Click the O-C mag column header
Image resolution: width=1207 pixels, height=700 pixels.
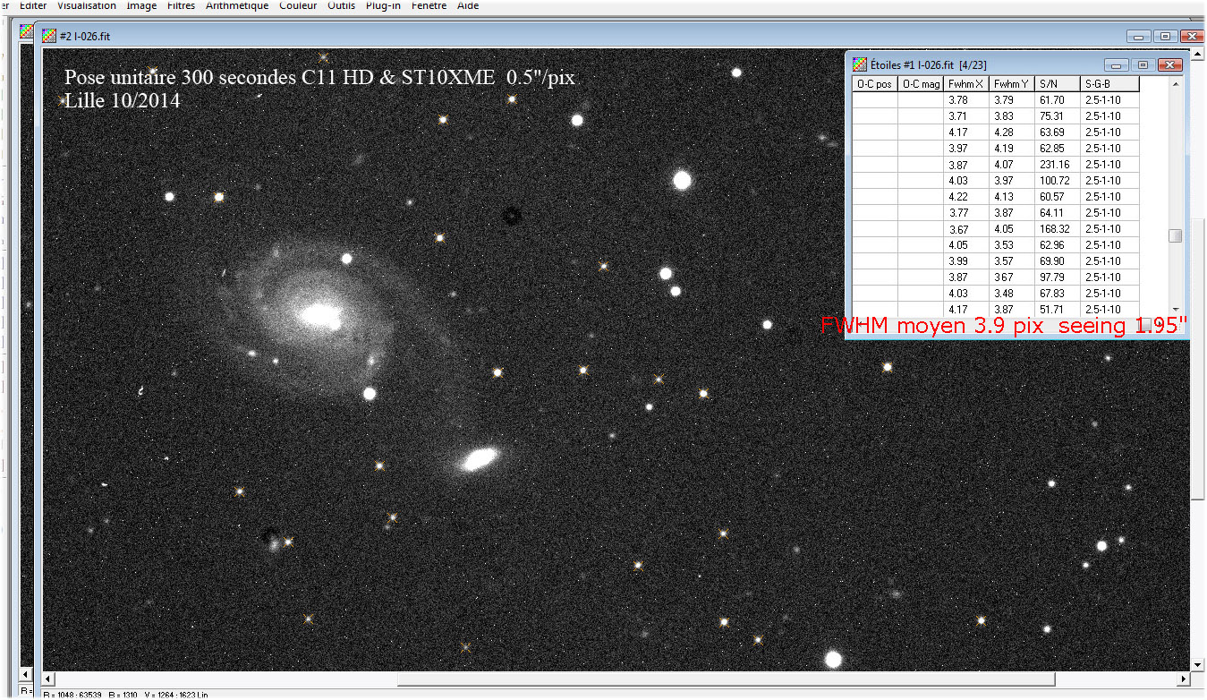[921, 84]
